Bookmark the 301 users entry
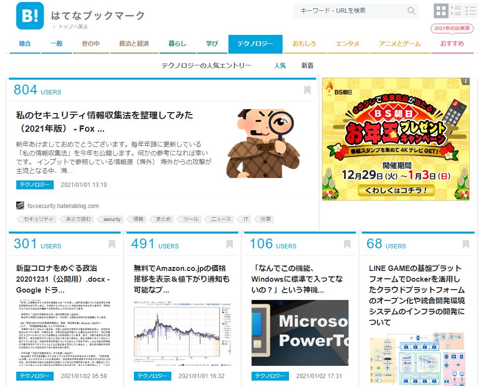 112,244
